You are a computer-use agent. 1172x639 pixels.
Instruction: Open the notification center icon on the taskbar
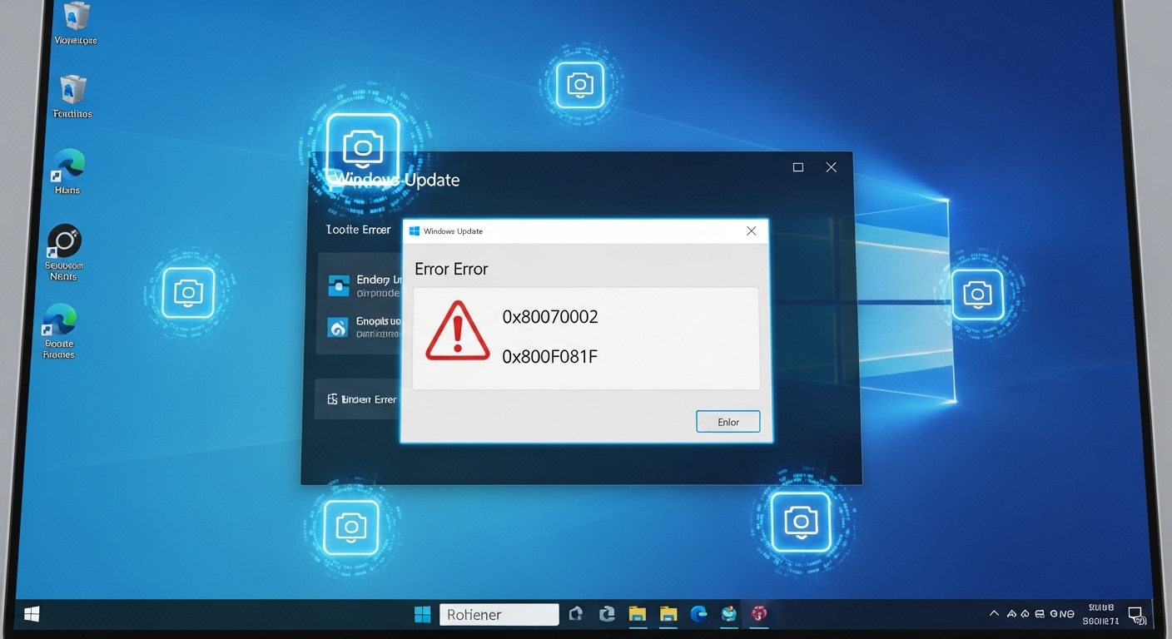(x=1137, y=615)
